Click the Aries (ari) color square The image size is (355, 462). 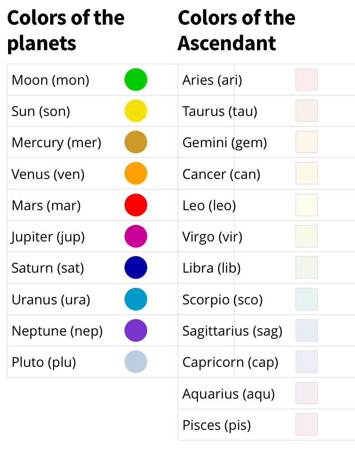307,80
